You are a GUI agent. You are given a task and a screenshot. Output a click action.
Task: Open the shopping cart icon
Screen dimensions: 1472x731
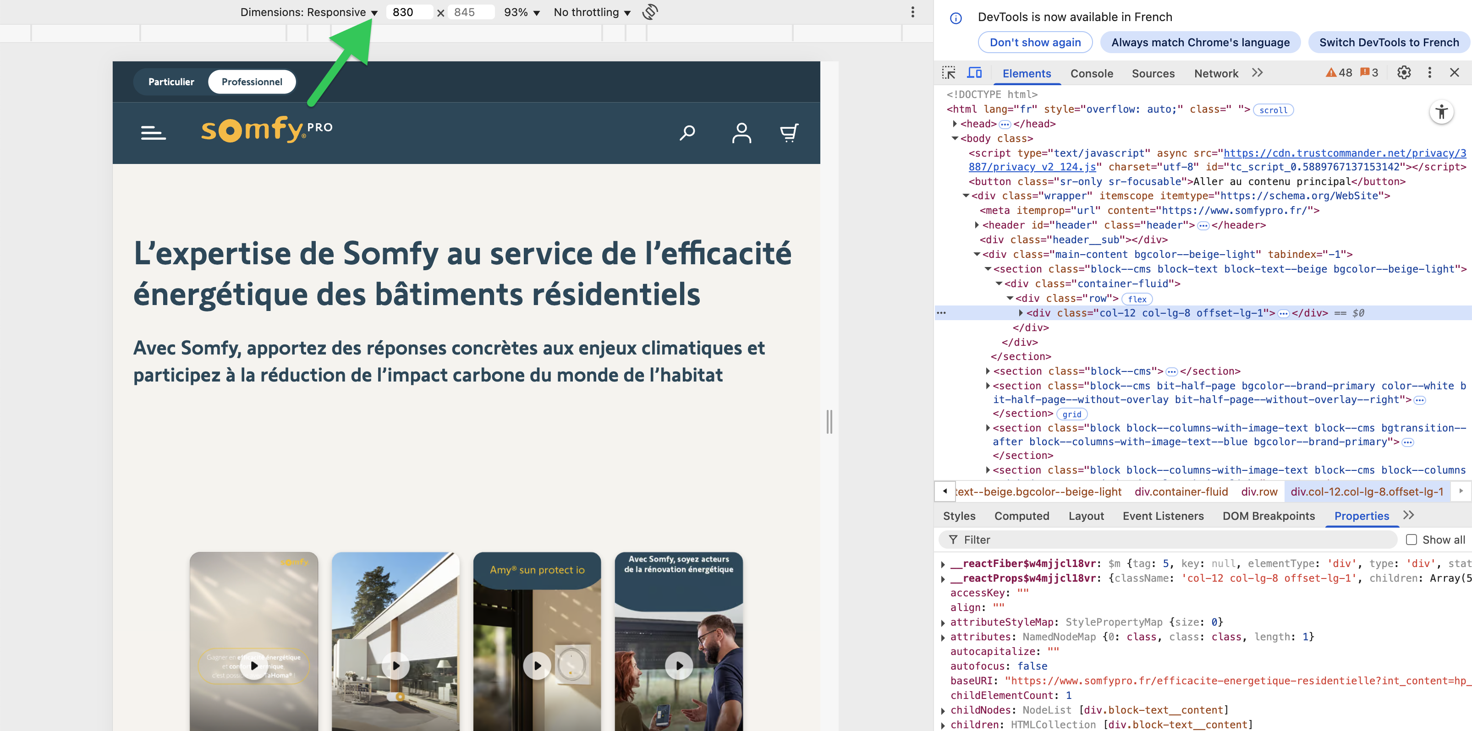click(789, 132)
